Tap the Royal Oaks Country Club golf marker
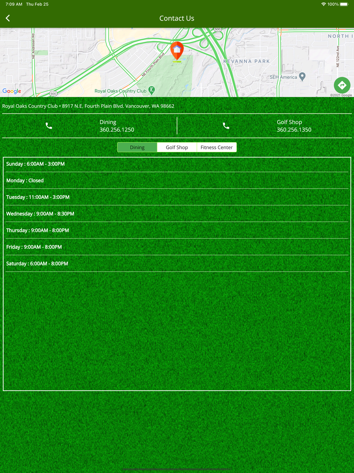This screenshot has width=354, height=473. pos(152,90)
